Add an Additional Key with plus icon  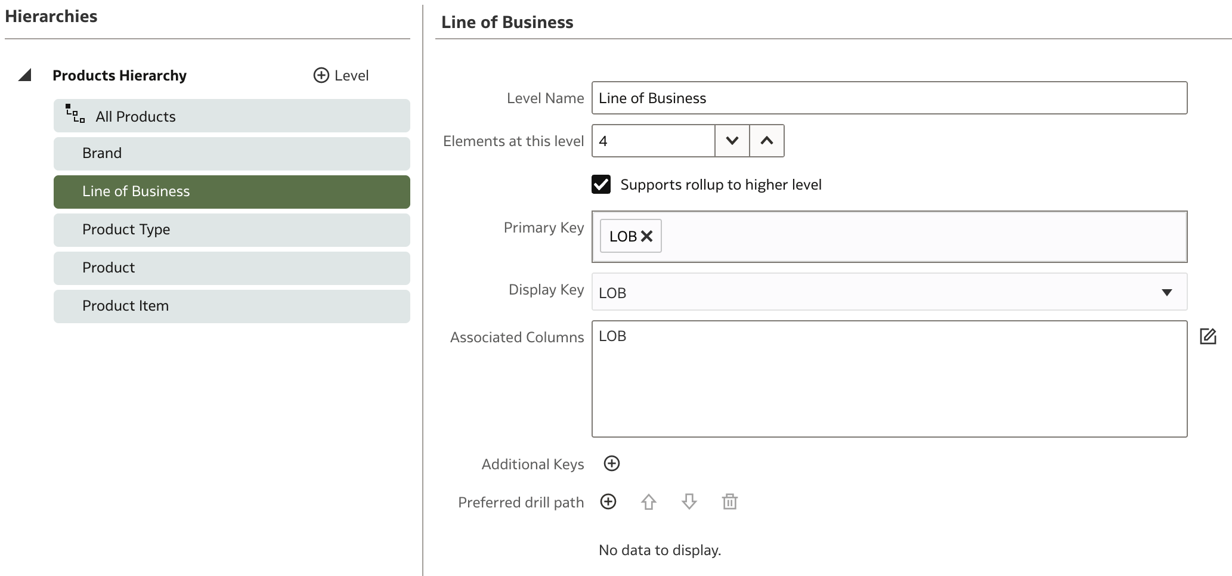click(612, 463)
